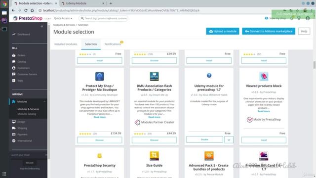
Task: Read more about Protect My Shop
Action: coord(100,117)
